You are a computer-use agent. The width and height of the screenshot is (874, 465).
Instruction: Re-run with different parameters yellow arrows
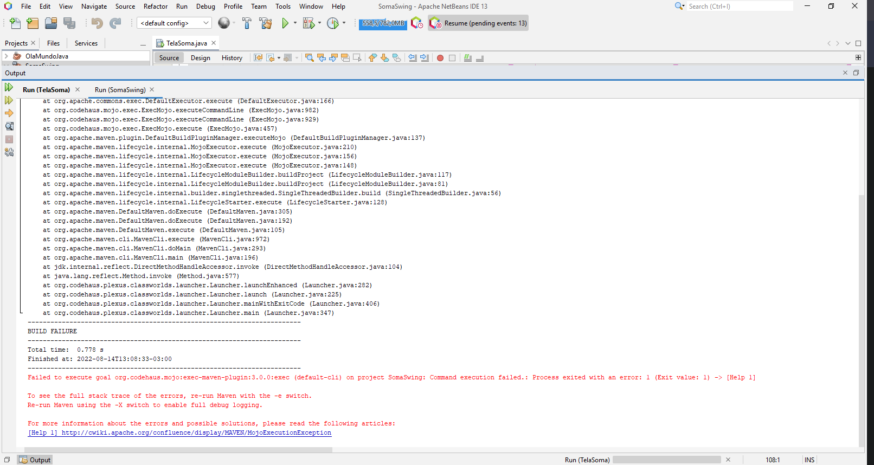(x=9, y=100)
